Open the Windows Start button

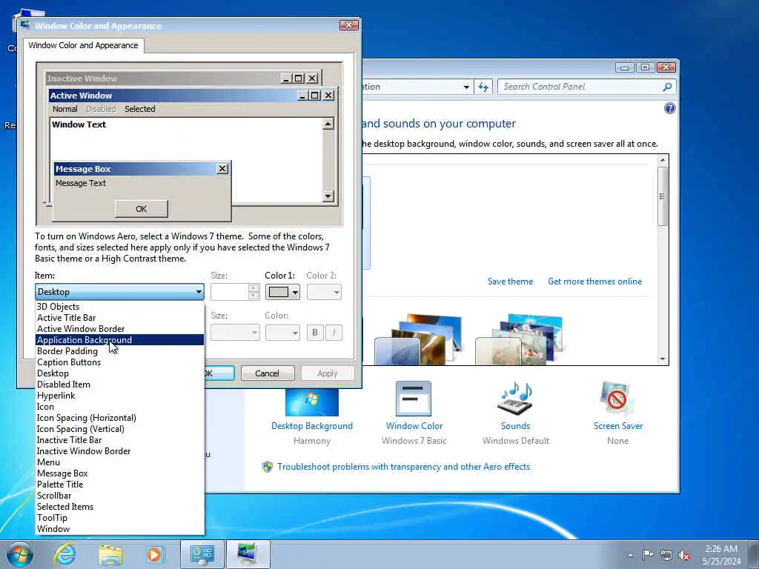(x=20, y=554)
